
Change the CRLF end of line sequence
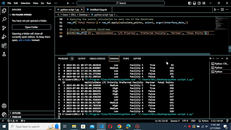point(193,121)
